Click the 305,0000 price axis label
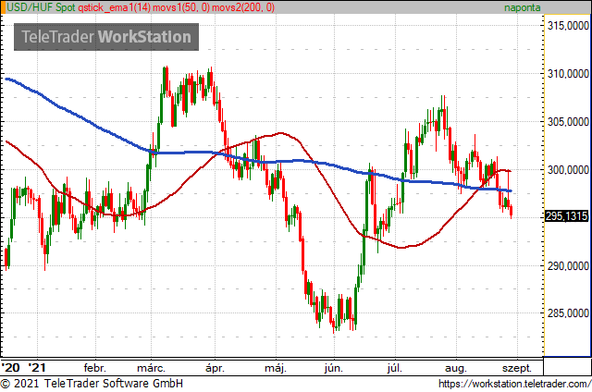592x392 pixels. [x=568, y=121]
